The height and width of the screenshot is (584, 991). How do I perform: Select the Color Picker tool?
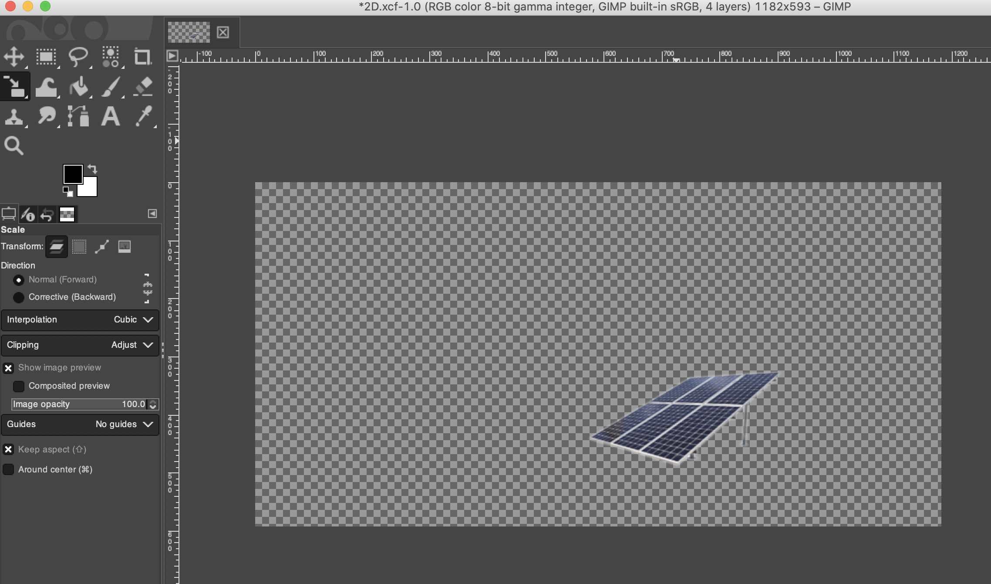pos(143,116)
